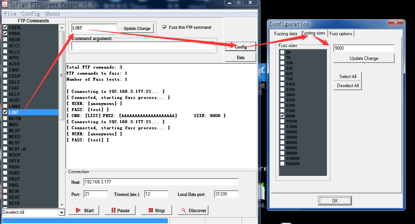Open the About menu
This screenshot has width=415, height=224.
52,14
